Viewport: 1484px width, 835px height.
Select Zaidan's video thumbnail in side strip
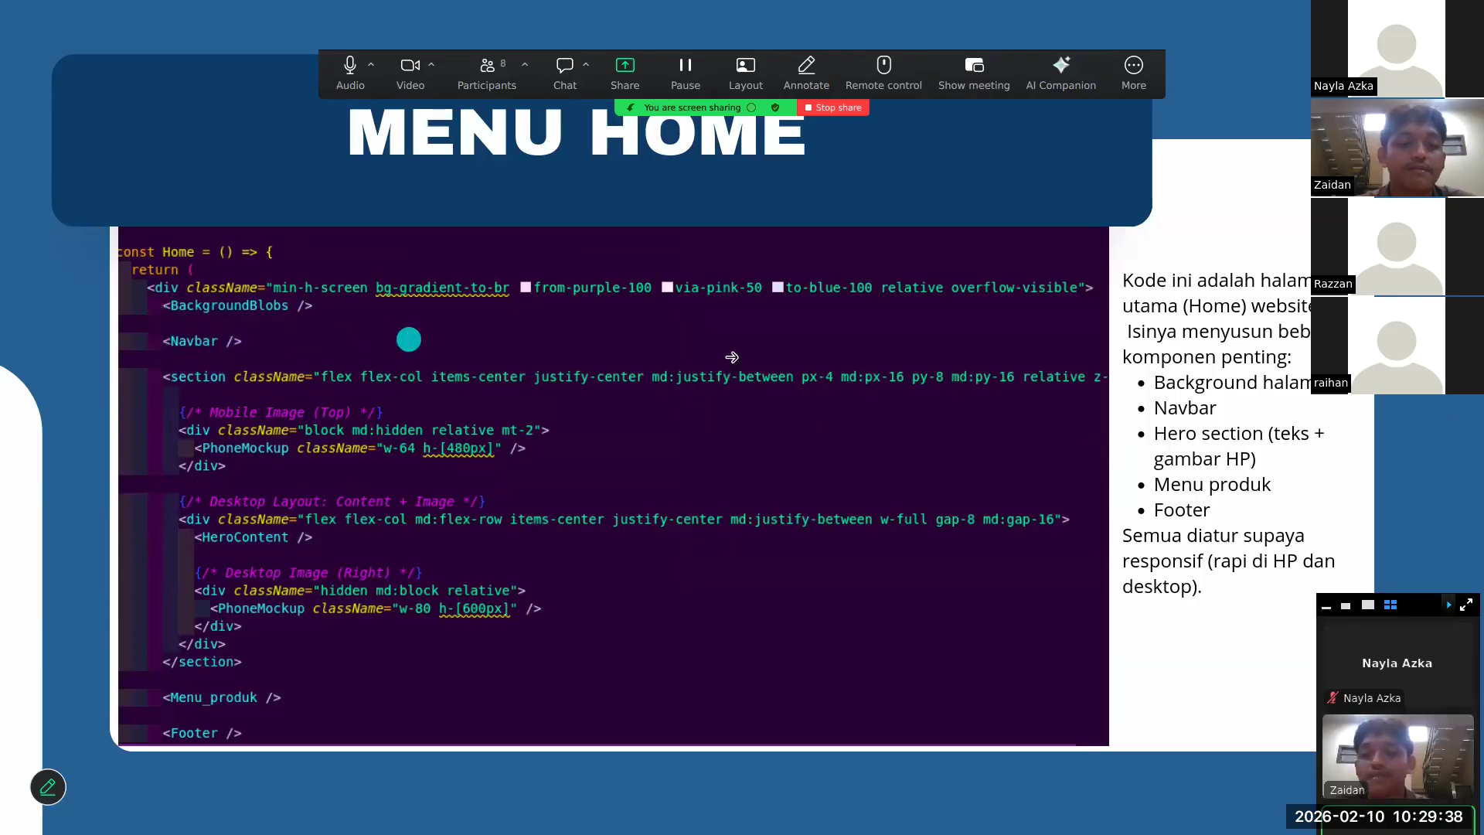pyautogui.click(x=1397, y=148)
